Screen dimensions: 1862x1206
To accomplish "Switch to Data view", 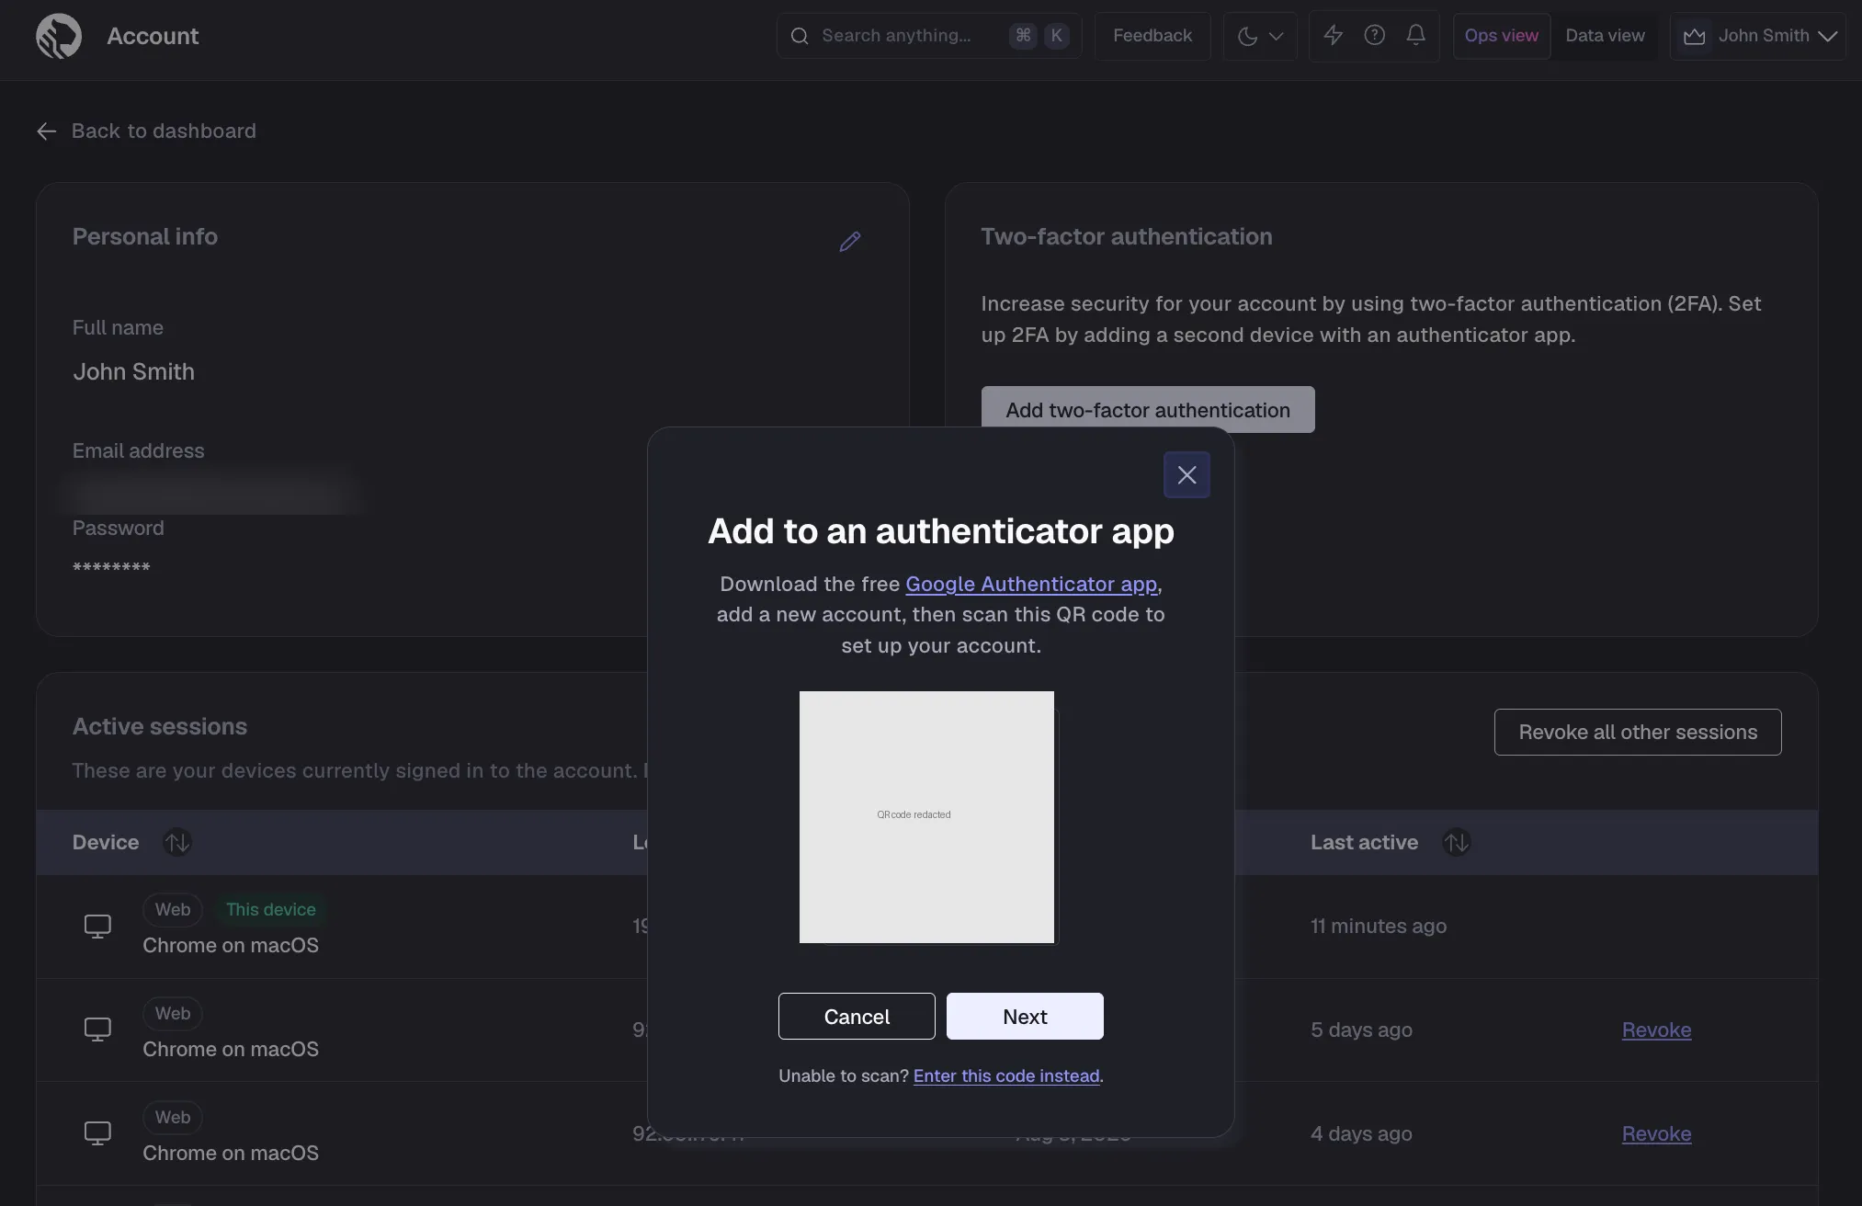I will pyautogui.click(x=1605, y=36).
